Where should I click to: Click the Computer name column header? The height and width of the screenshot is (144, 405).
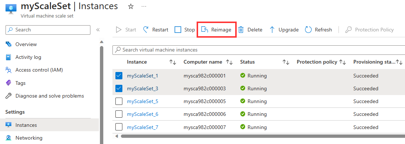[x=203, y=62]
